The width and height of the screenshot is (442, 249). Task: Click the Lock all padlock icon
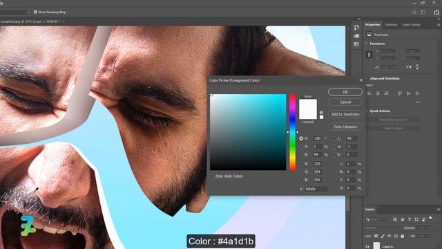coord(402,236)
